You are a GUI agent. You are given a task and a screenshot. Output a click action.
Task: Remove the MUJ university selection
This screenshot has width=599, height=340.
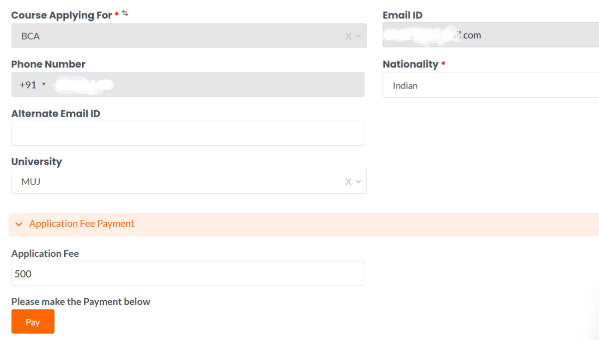348,182
